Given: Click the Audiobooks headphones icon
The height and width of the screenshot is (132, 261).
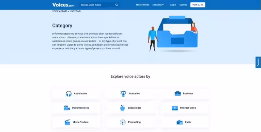Looking at the screenshot, I should 69,93.
